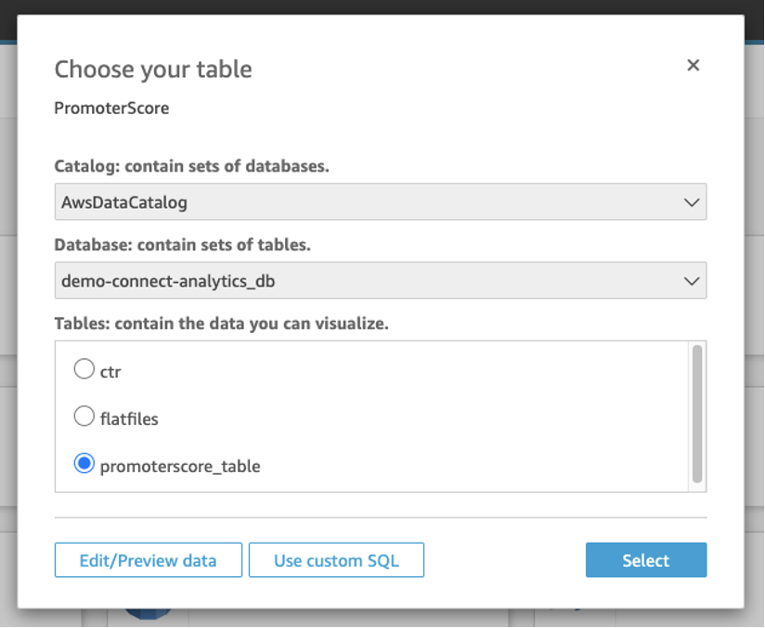Click the tables list scrollbar thumb
The image size is (765, 628).
(x=697, y=414)
